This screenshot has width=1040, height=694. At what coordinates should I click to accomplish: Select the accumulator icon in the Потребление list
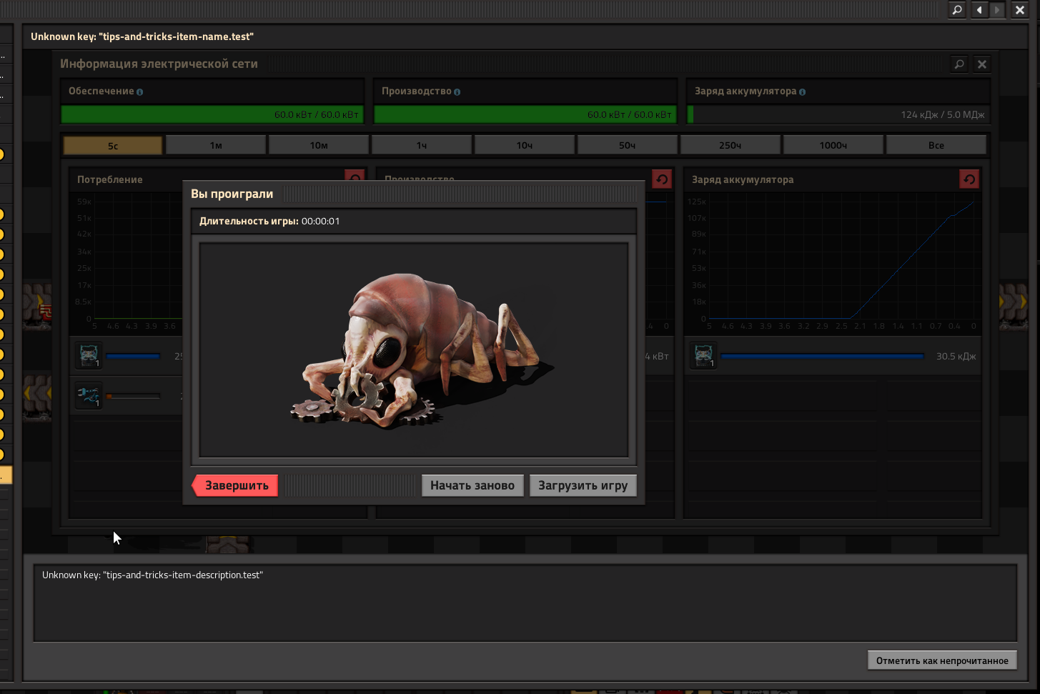[x=89, y=355]
